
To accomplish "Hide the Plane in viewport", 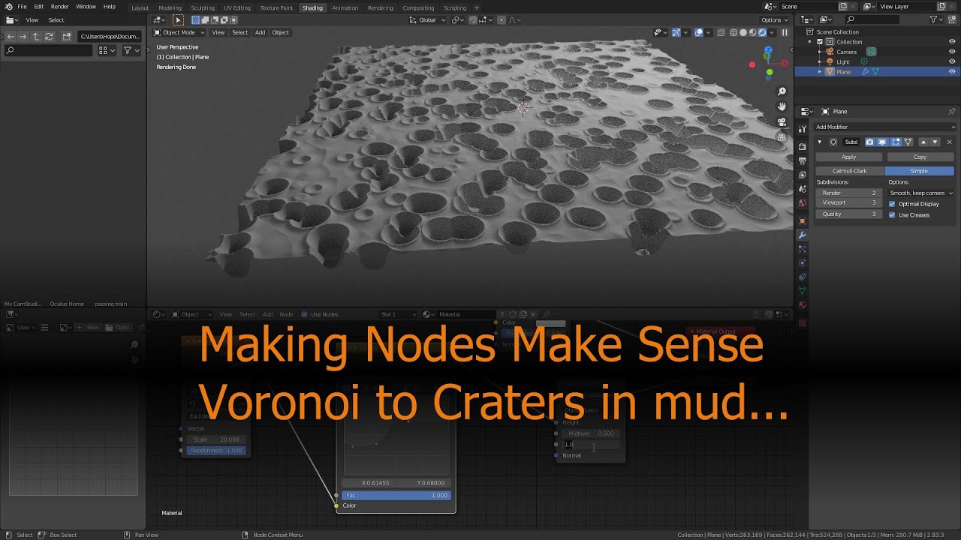I will [x=952, y=71].
